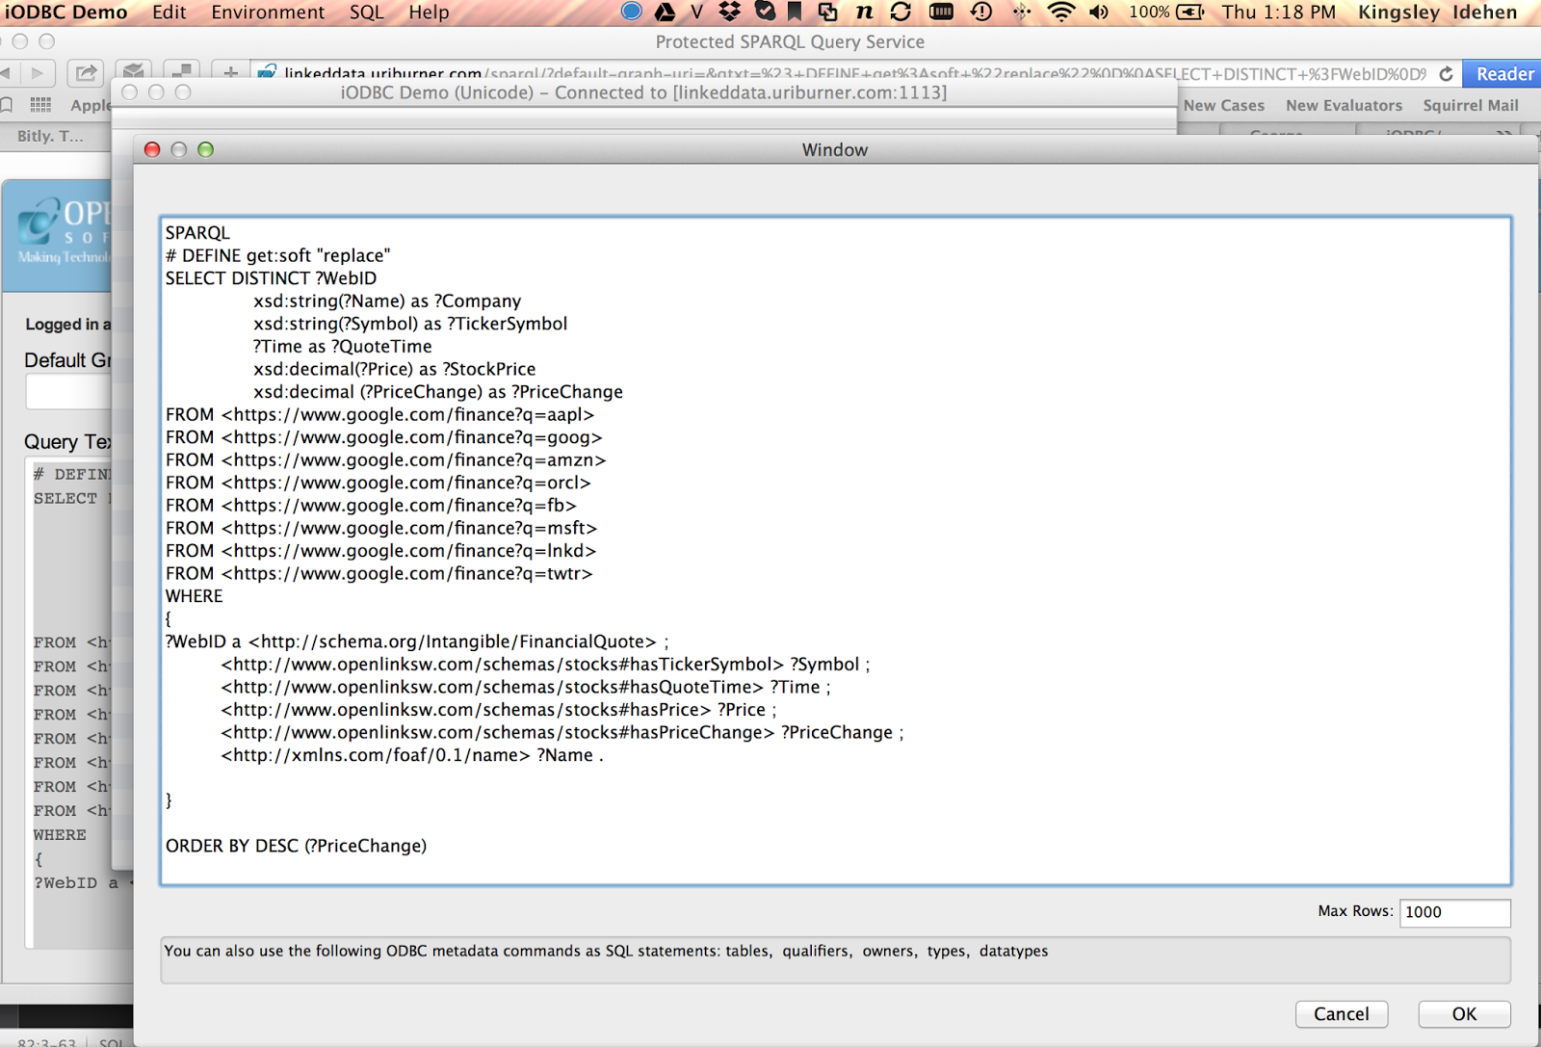
Task: Click the battery status icon
Action: (1190, 12)
